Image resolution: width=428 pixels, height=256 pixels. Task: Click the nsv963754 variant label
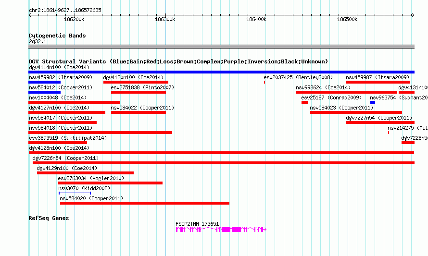click(399, 98)
